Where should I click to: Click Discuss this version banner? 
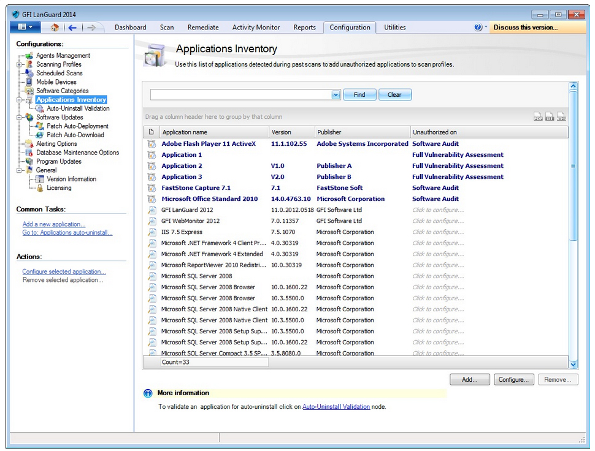pos(537,28)
